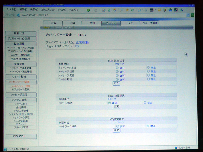The image size is (203, 152).
Task: Open the 表示(V) menu
Action: tap(34, 10)
